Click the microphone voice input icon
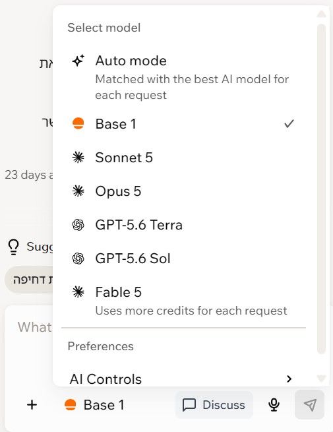This screenshot has height=432, width=333. tap(274, 405)
